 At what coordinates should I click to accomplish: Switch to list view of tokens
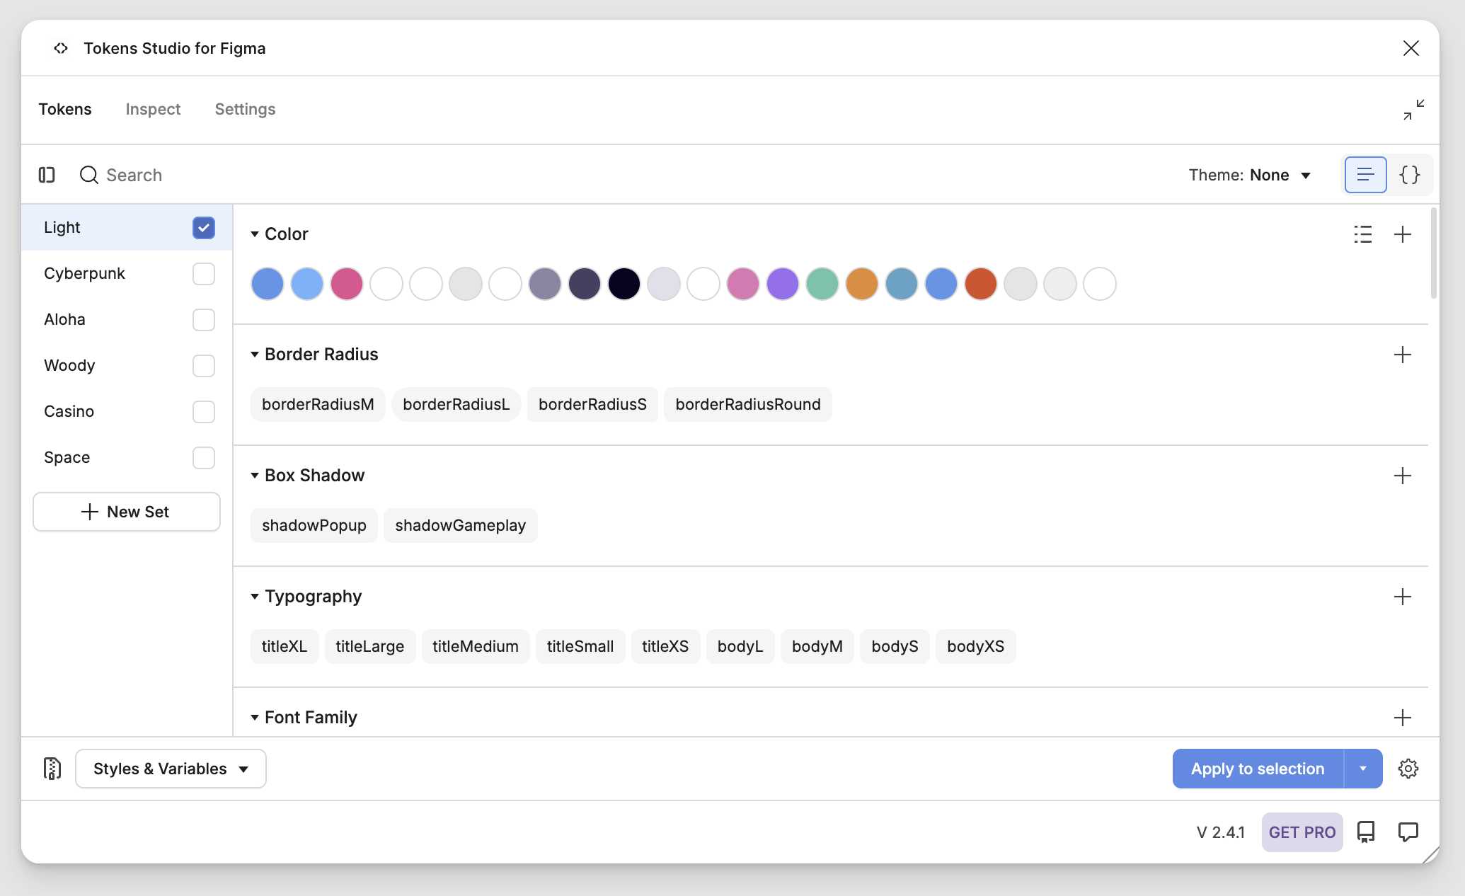tap(1365, 175)
